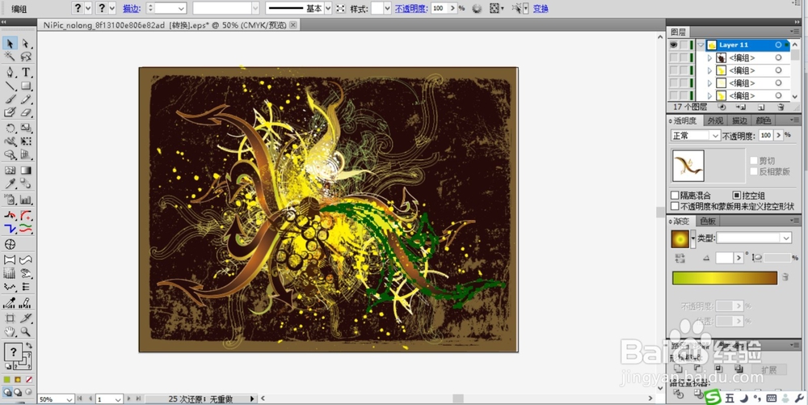Click the reverse gradient icon
Screen dimensions: 808x405
pos(680,257)
